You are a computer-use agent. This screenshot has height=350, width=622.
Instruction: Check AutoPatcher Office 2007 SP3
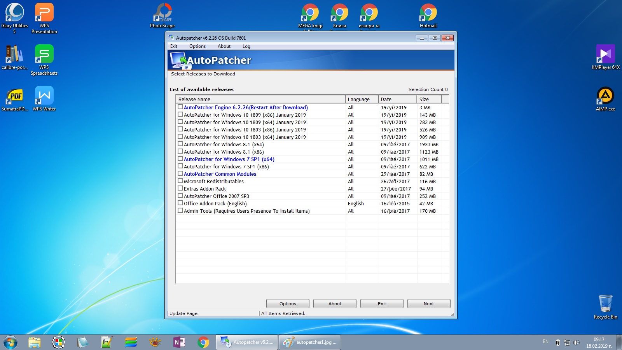pyautogui.click(x=180, y=196)
